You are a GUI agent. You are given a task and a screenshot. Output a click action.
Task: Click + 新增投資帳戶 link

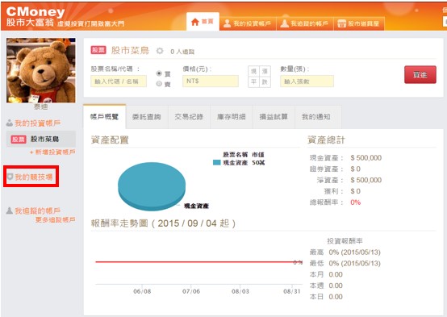pos(52,152)
